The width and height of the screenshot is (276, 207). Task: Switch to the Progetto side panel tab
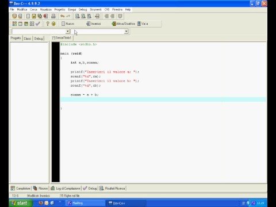tap(16, 38)
